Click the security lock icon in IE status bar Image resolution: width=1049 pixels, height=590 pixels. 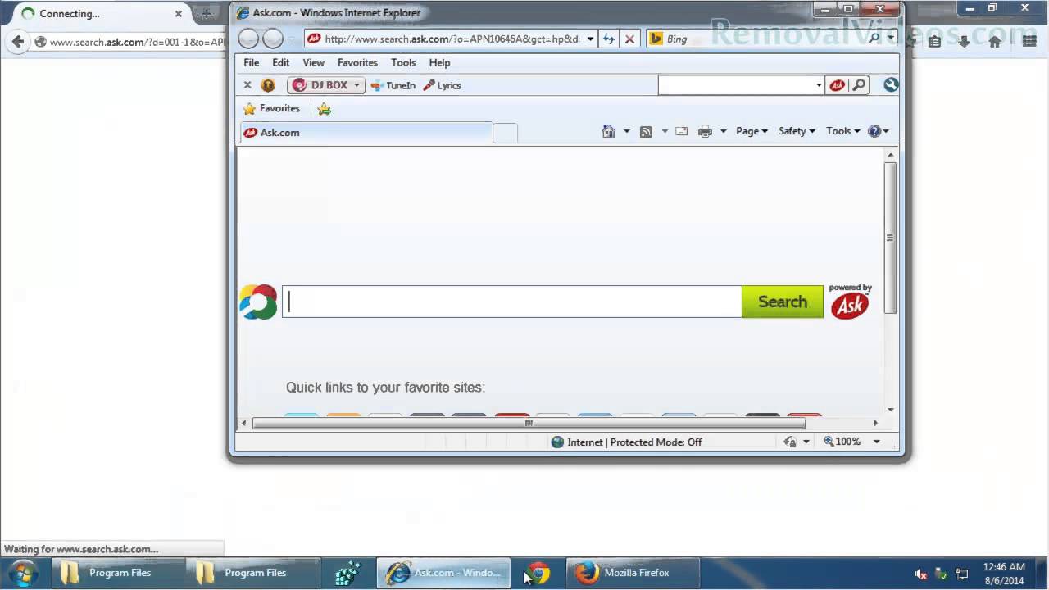point(790,442)
